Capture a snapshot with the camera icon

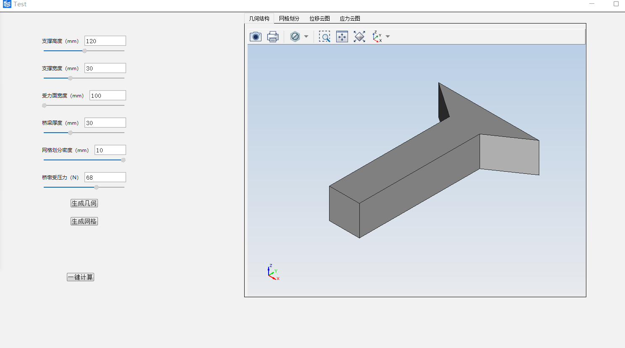256,37
